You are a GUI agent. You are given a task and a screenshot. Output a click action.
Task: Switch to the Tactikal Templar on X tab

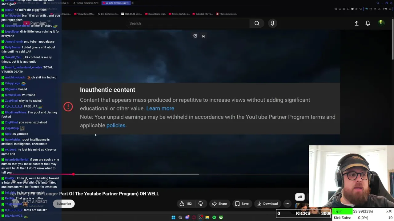[x=86, y=3]
